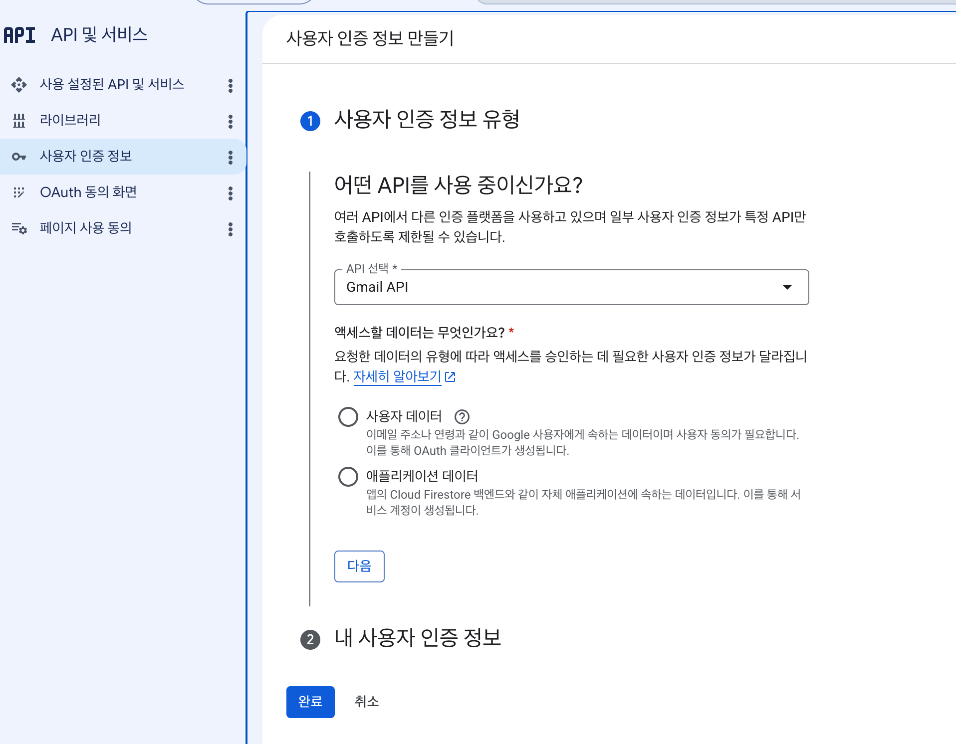
Task: Open the 페이지 사용 동의 sidebar item
Action: coord(86,228)
